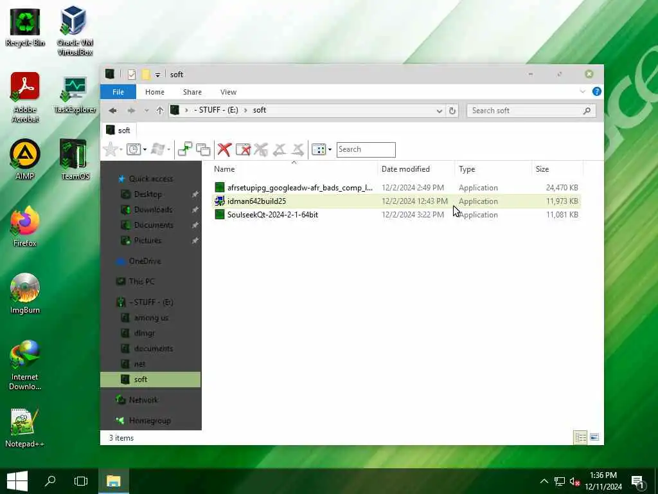
Task: Open the recent locations dropdown arrow
Action: [147, 111]
